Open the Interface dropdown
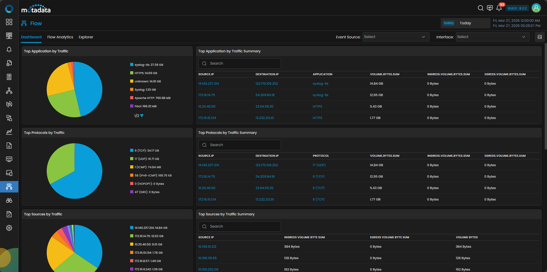 pyautogui.click(x=493, y=37)
